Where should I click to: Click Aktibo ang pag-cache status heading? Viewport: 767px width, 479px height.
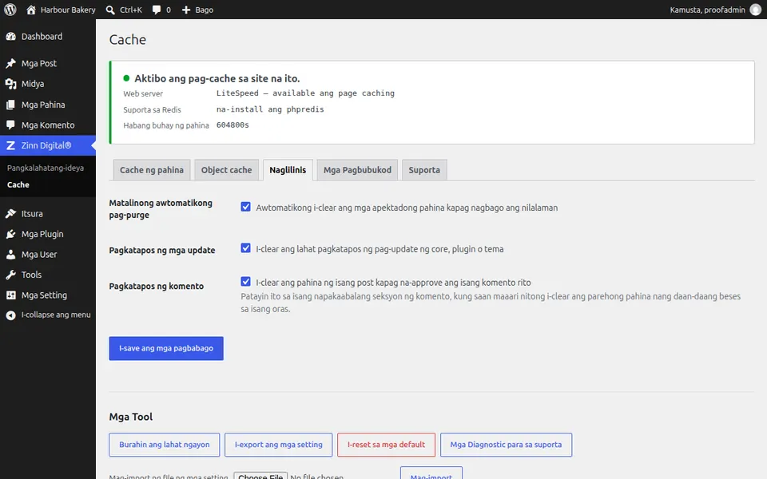[217, 78]
